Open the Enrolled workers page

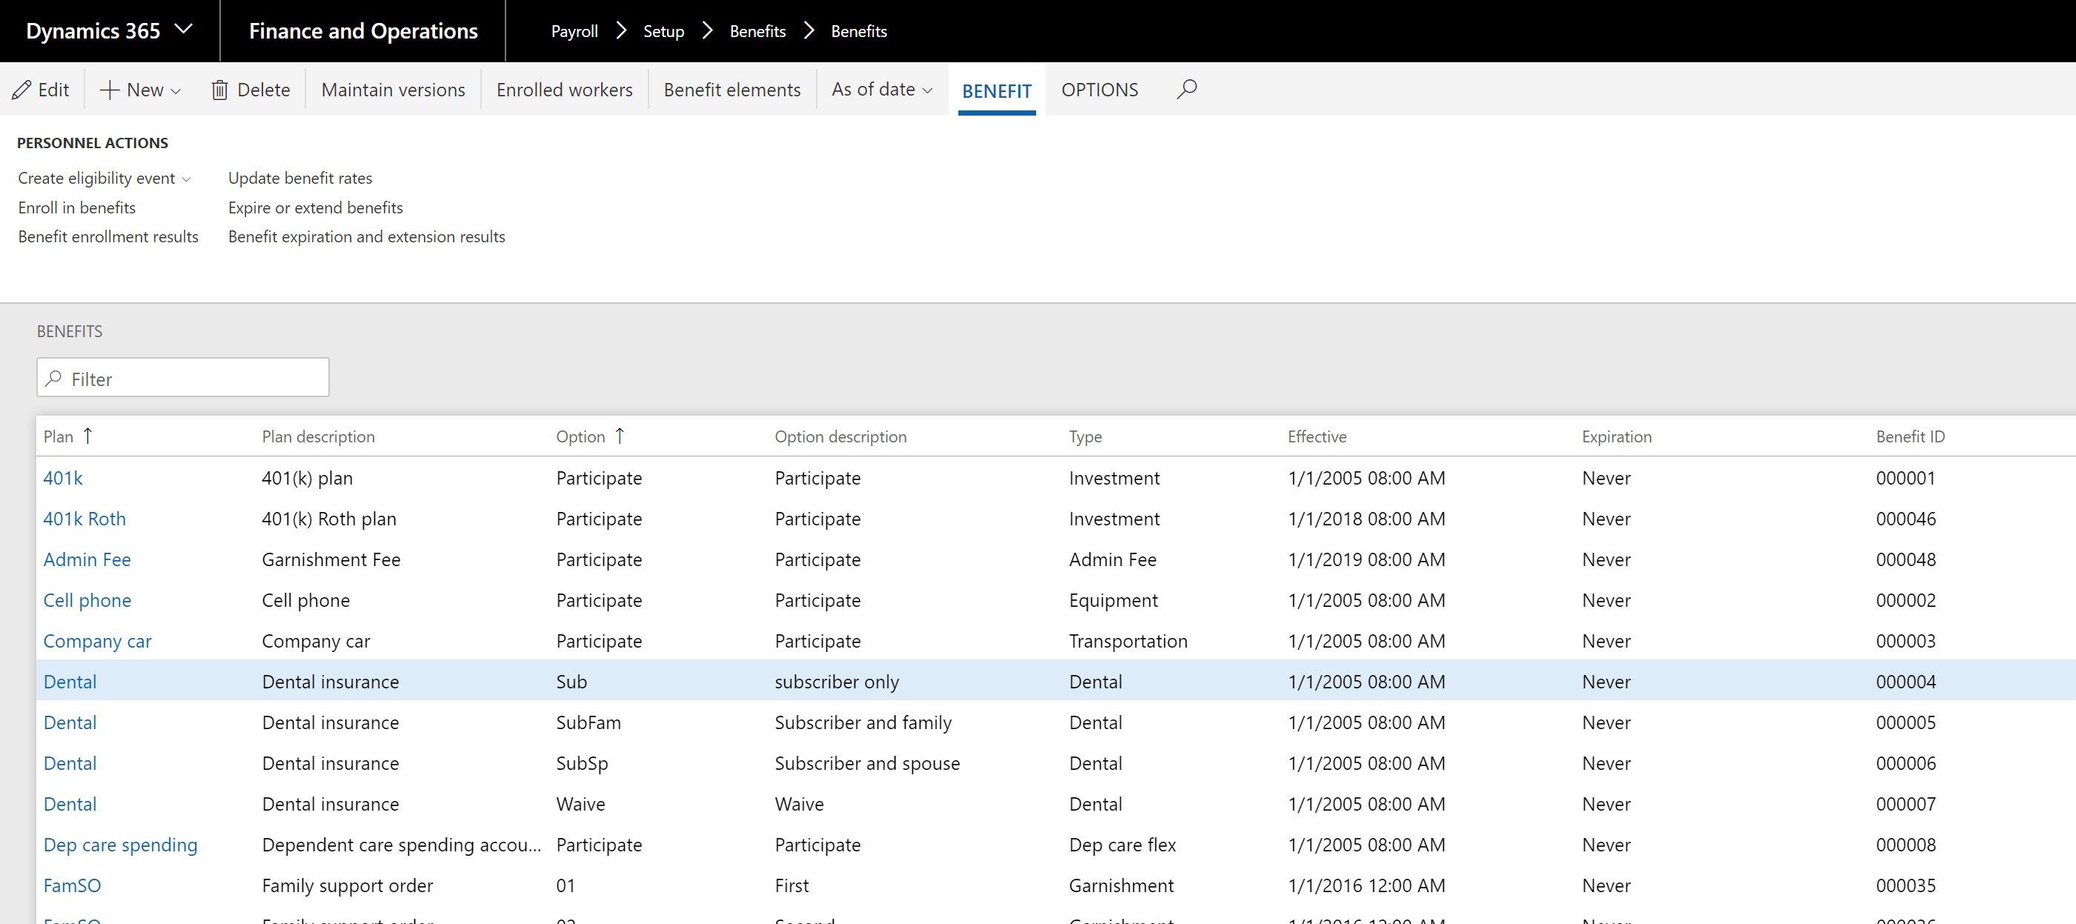(564, 90)
